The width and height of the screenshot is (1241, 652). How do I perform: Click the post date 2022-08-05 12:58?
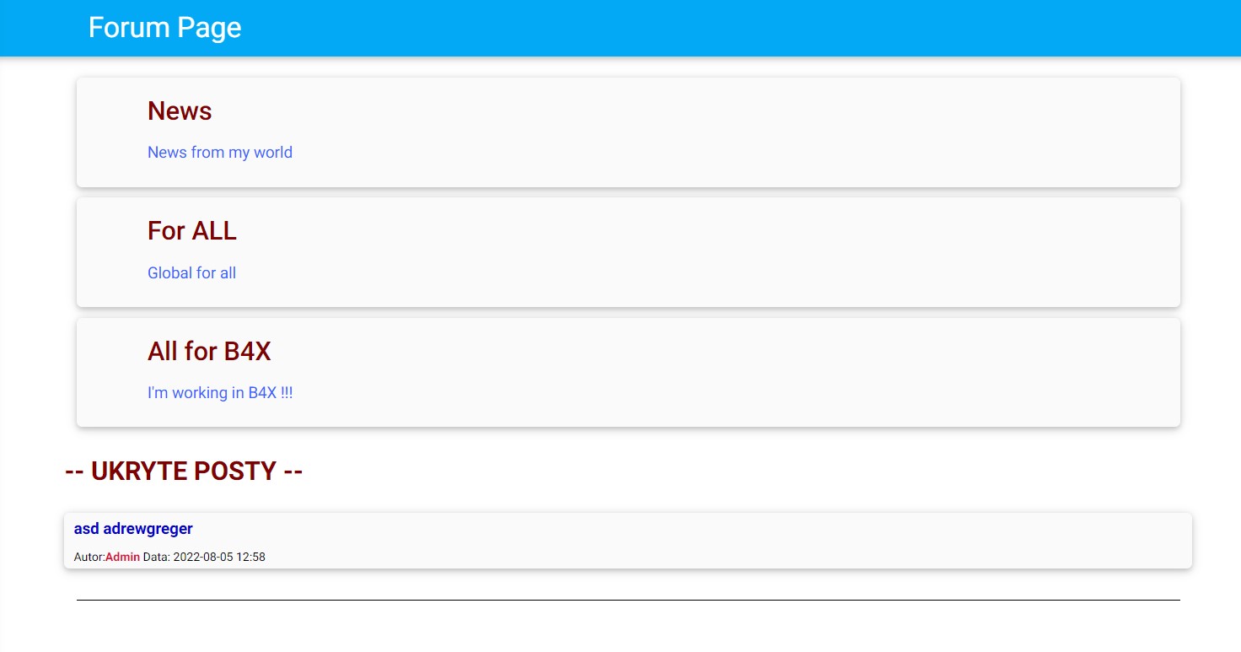coord(219,557)
